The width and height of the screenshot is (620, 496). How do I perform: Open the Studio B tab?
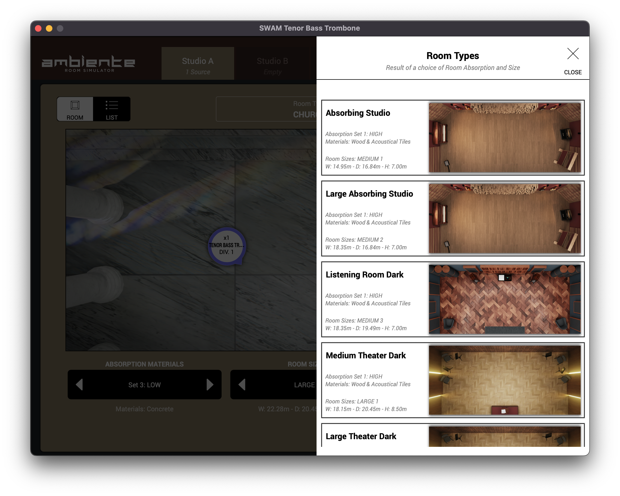coord(272,64)
